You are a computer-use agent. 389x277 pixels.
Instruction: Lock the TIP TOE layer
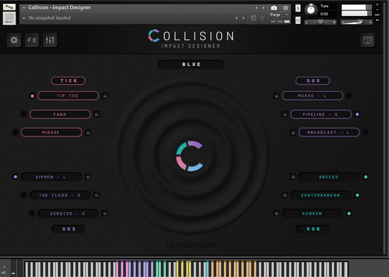pos(105,96)
